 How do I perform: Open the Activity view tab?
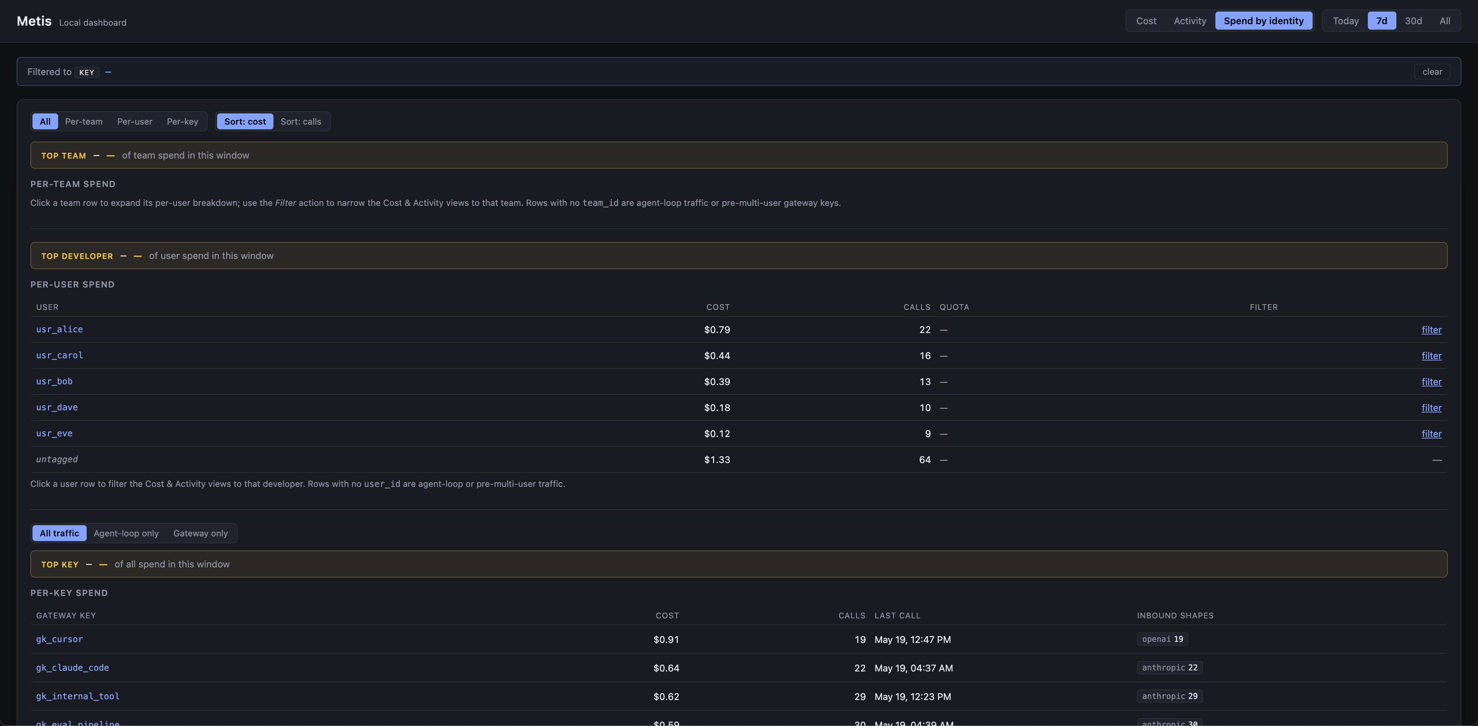tap(1189, 21)
